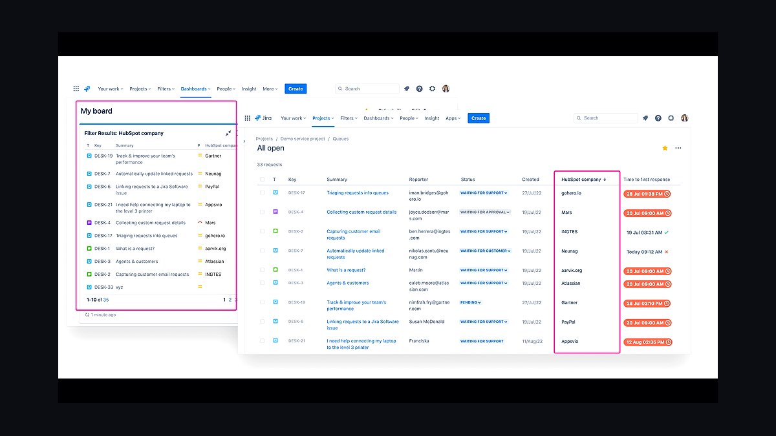This screenshot has width=776, height=436.
Task: Open Waiting for customer status dropdown
Action: (486, 251)
